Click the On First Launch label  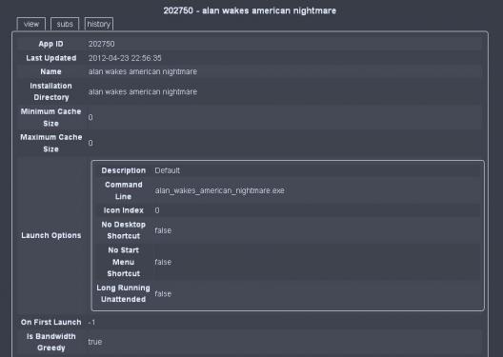[51, 322]
